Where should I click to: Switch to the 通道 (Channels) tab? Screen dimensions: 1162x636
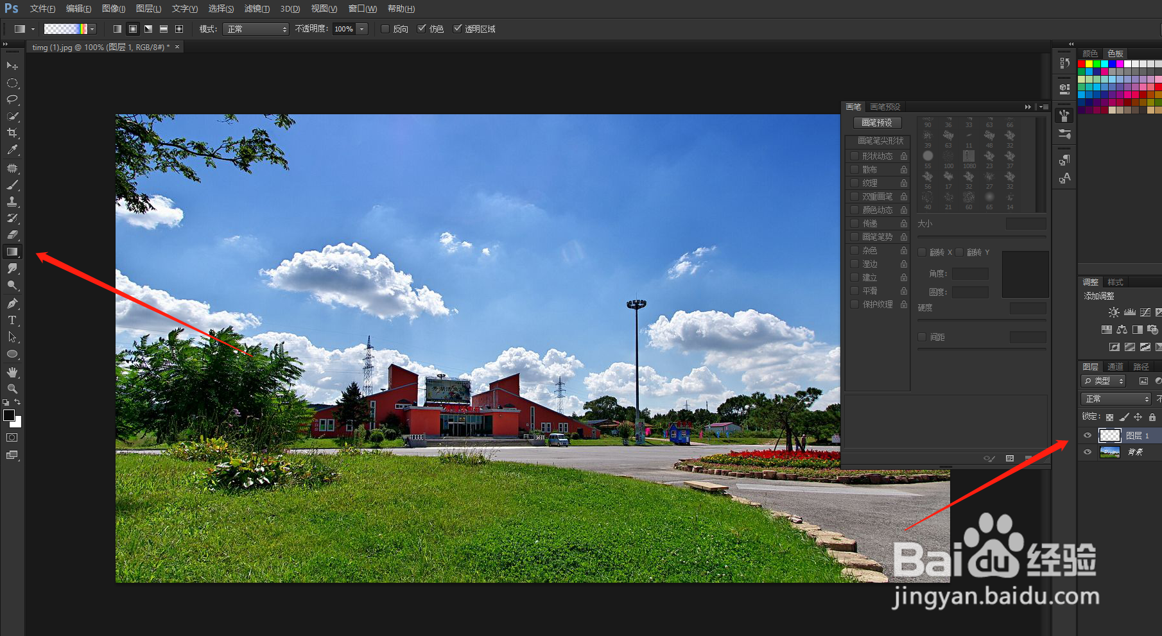coord(1116,366)
